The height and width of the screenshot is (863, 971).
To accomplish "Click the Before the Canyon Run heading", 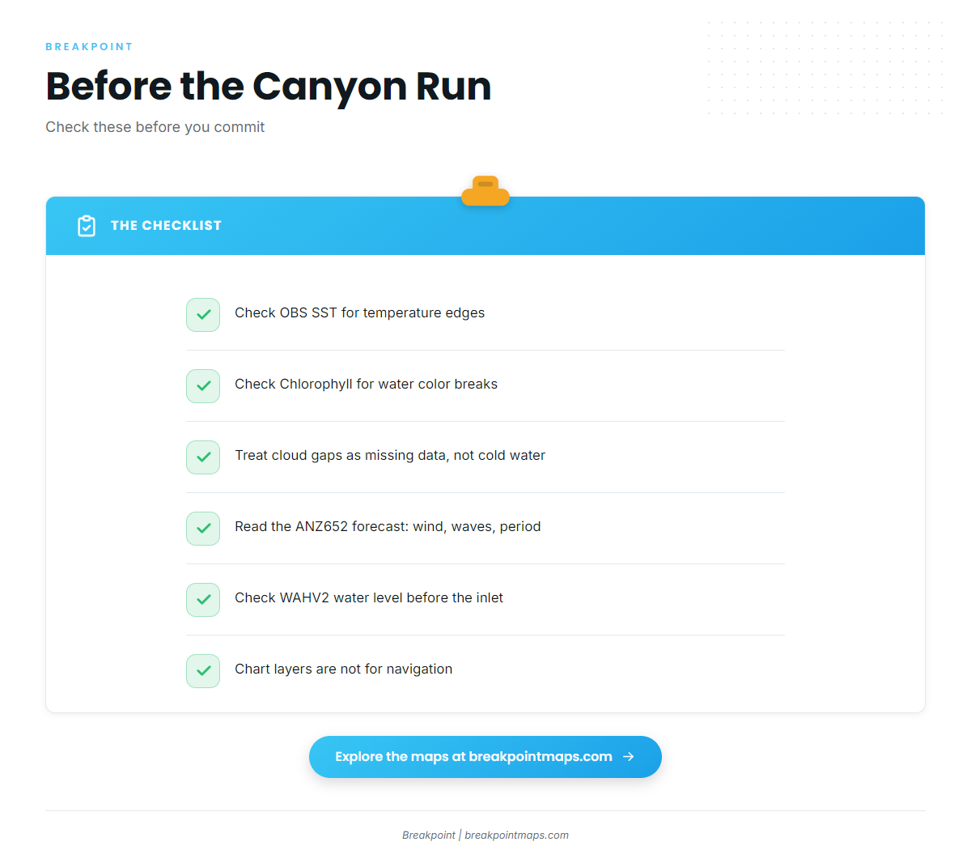I will coord(269,86).
